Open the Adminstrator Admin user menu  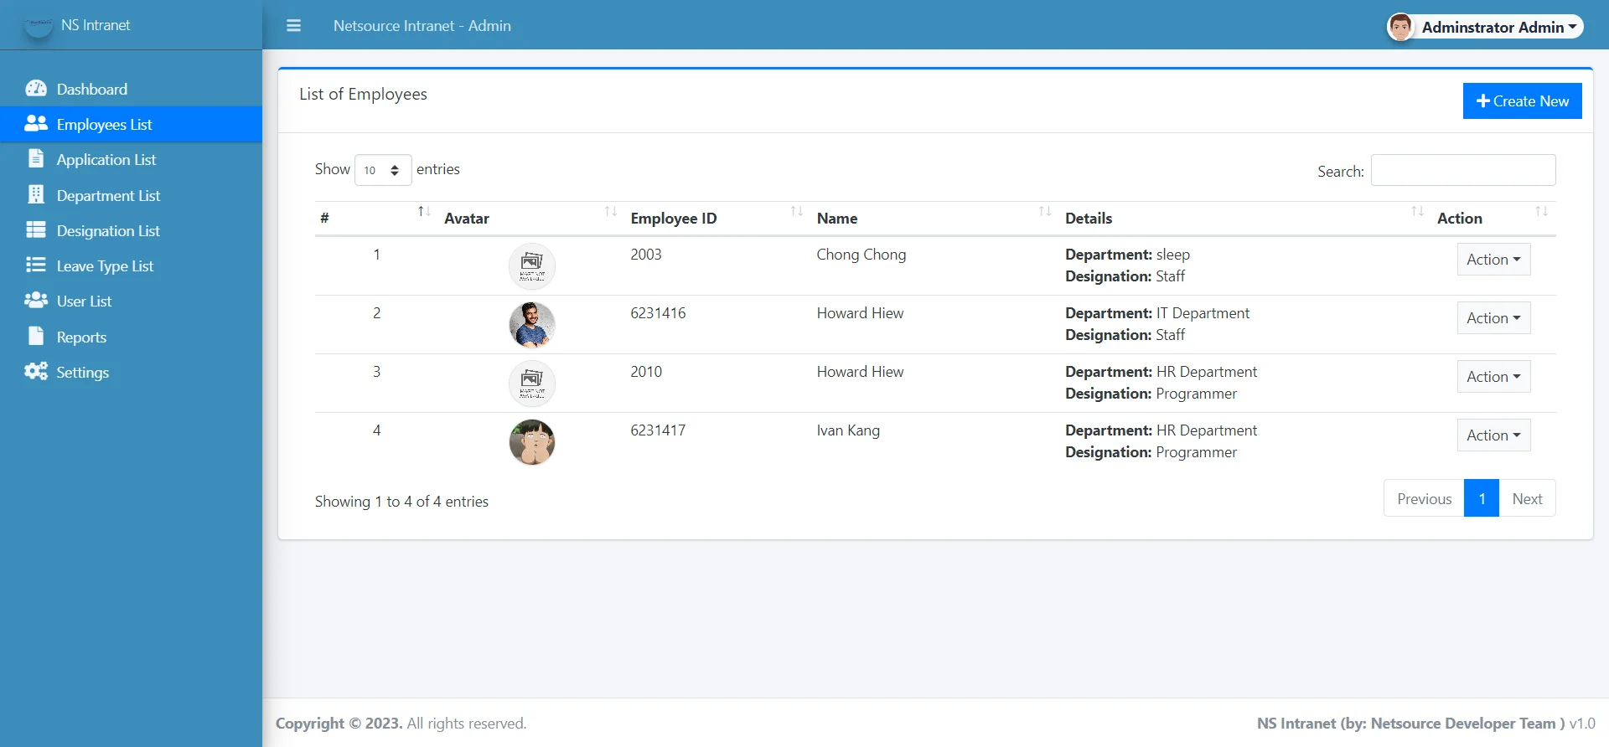click(1484, 27)
